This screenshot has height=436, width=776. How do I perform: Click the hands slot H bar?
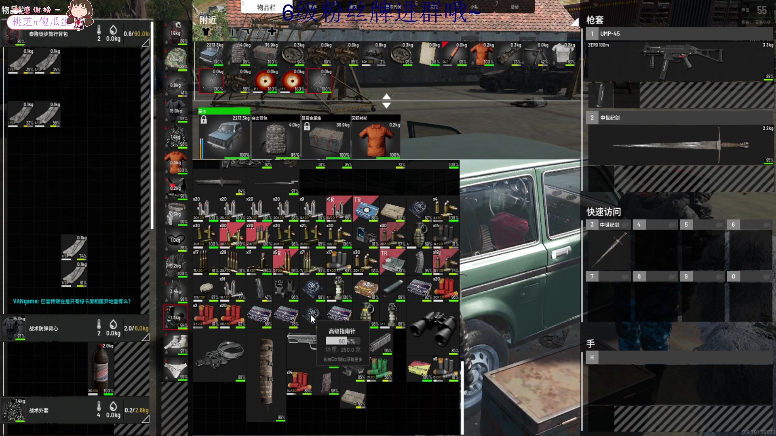coord(680,357)
